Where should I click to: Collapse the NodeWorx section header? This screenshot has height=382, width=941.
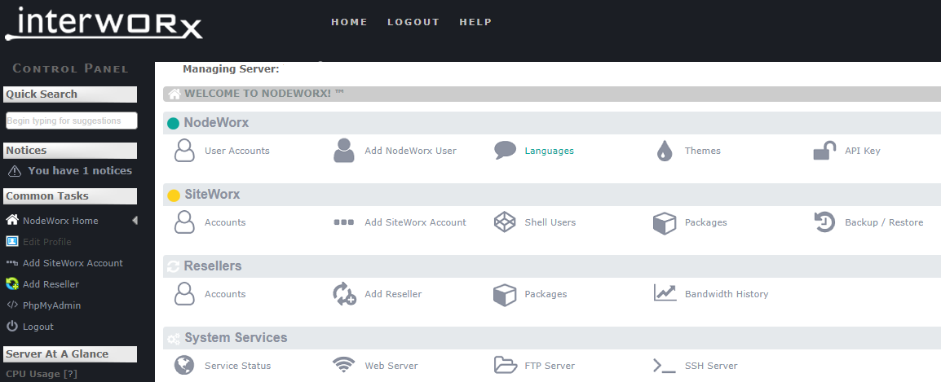216,123
